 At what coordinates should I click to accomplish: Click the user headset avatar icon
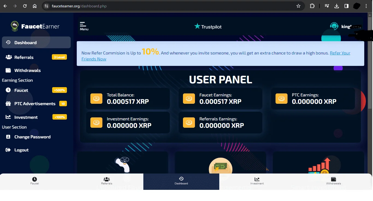334,26
